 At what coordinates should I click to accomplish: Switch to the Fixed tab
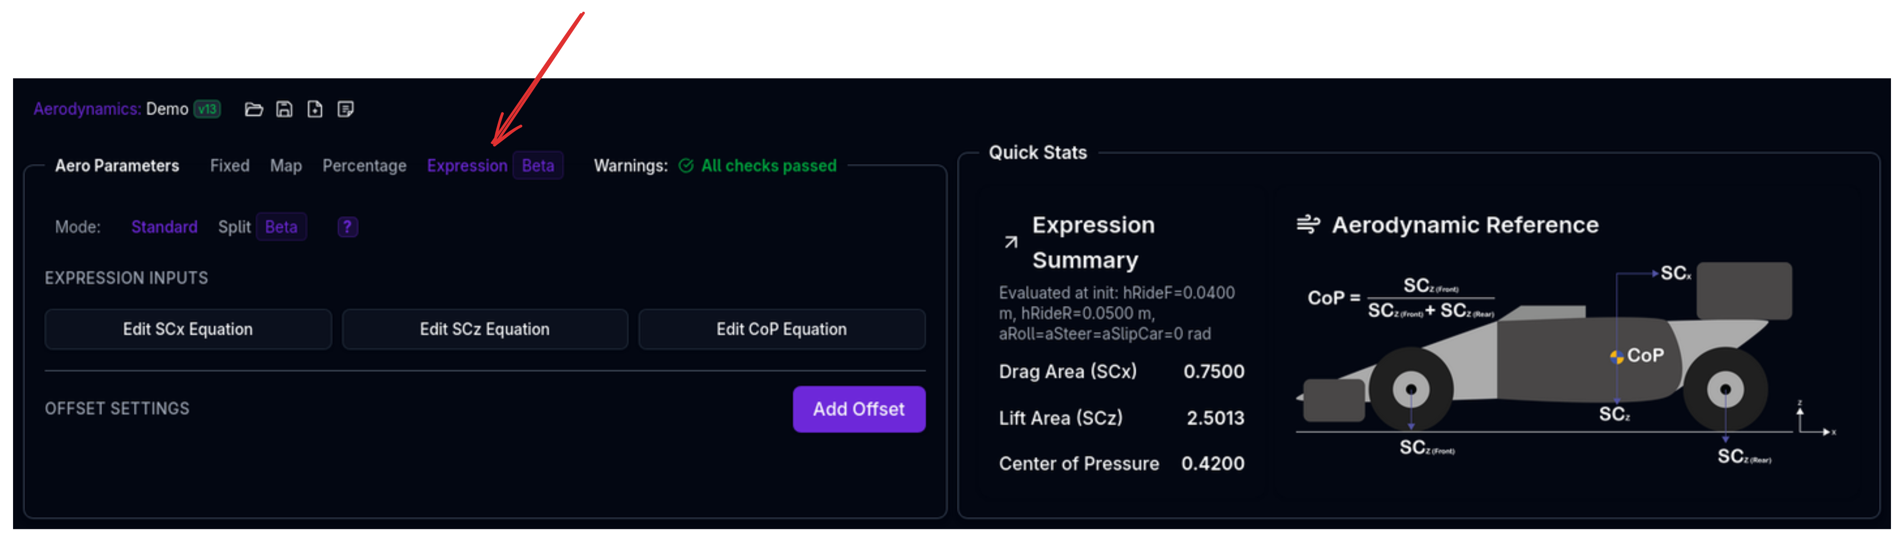(229, 165)
